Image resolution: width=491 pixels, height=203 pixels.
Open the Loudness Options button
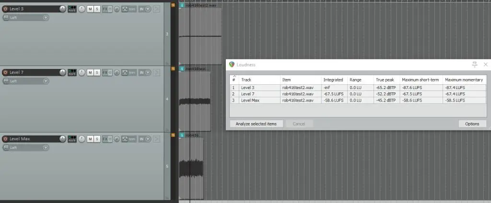(472, 124)
